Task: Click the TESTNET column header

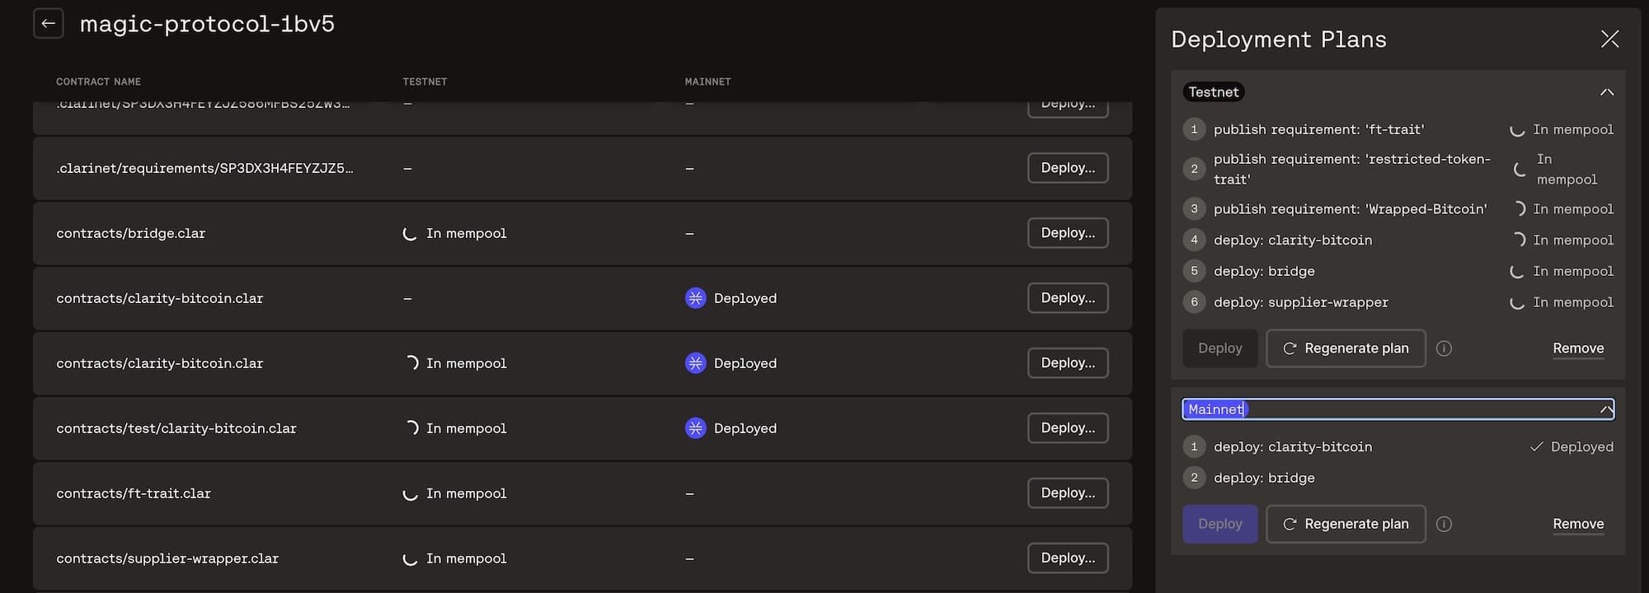Action: point(425,82)
